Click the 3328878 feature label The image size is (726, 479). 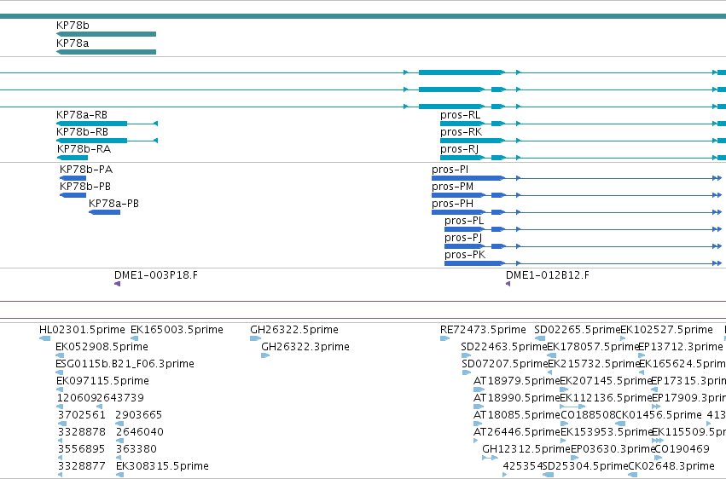[82, 432]
